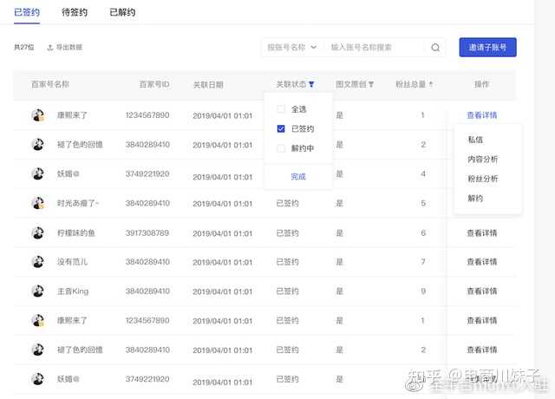Click the 操作 column header

pyautogui.click(x=481, y=84)
